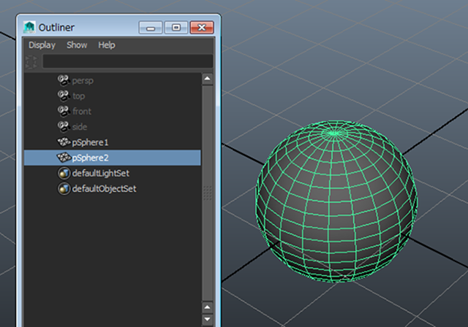Select pSphere1 in the Outliner
This screenshot has height=327, width=468.
click(90, 142)
